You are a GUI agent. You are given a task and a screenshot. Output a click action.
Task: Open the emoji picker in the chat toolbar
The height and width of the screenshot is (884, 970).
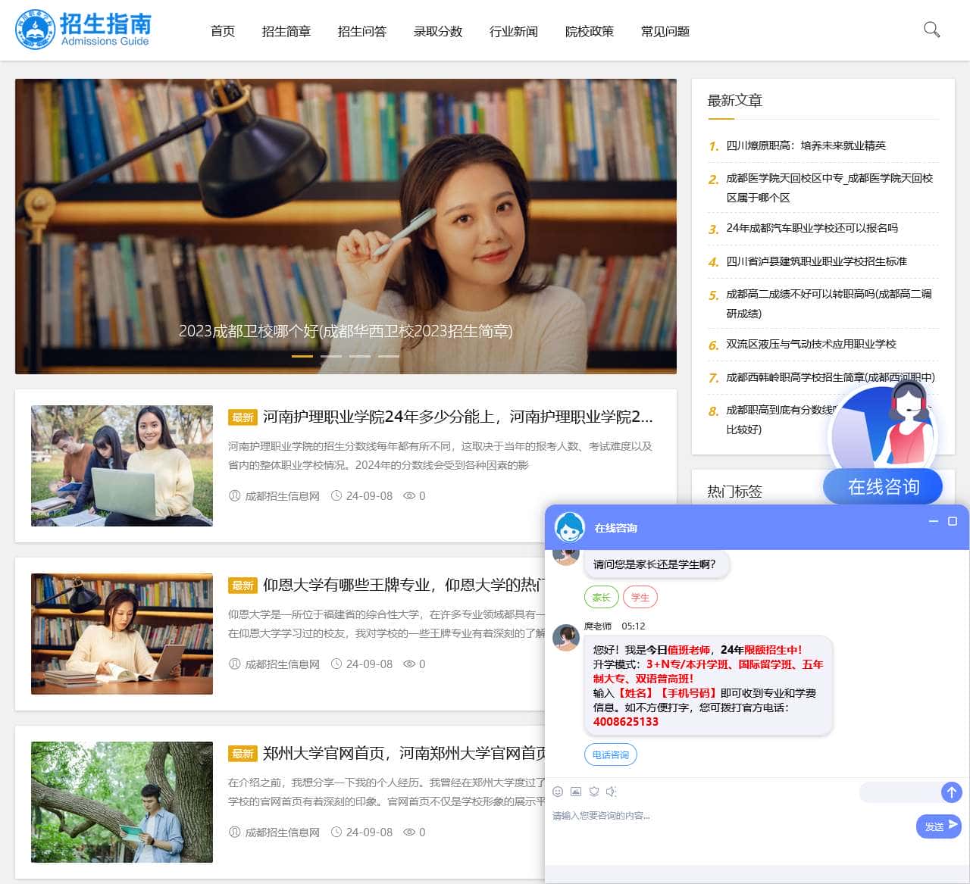557,792
